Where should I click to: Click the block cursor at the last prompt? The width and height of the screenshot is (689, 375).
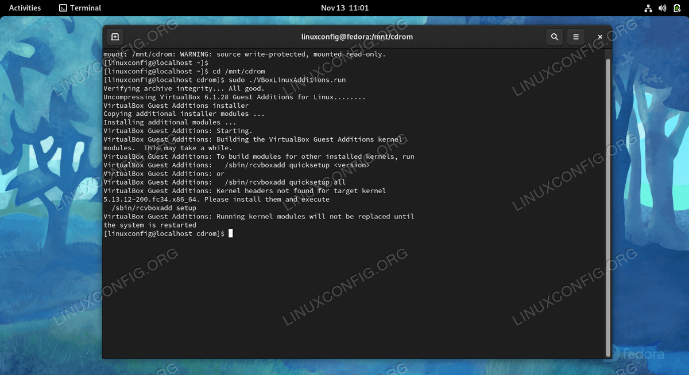(231, 234)
